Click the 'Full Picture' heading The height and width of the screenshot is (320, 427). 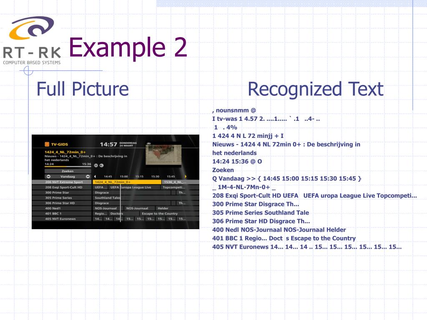coord(83,89)
